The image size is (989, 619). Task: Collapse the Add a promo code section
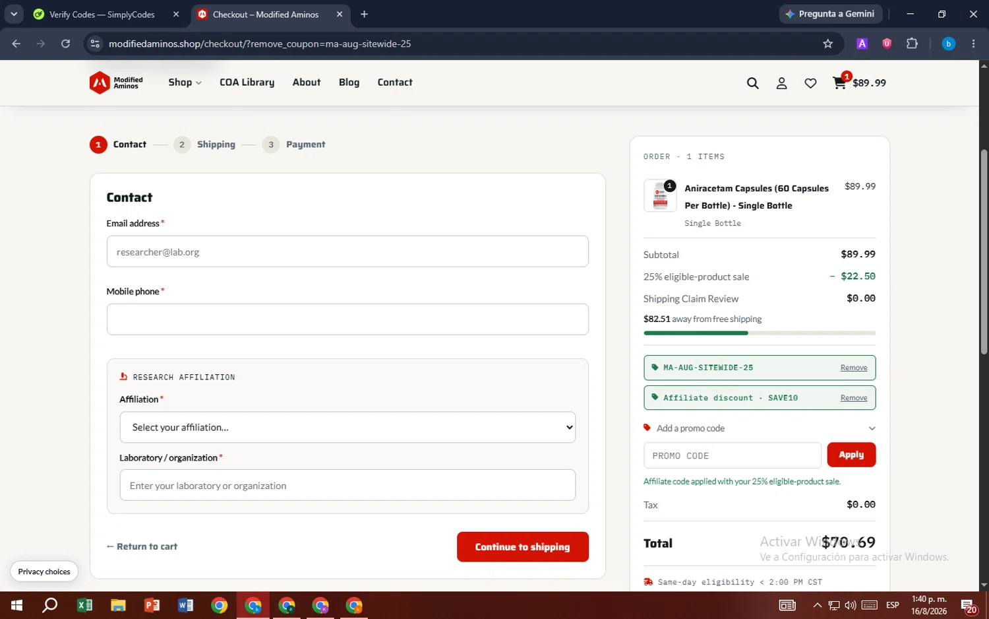point(760,428)
